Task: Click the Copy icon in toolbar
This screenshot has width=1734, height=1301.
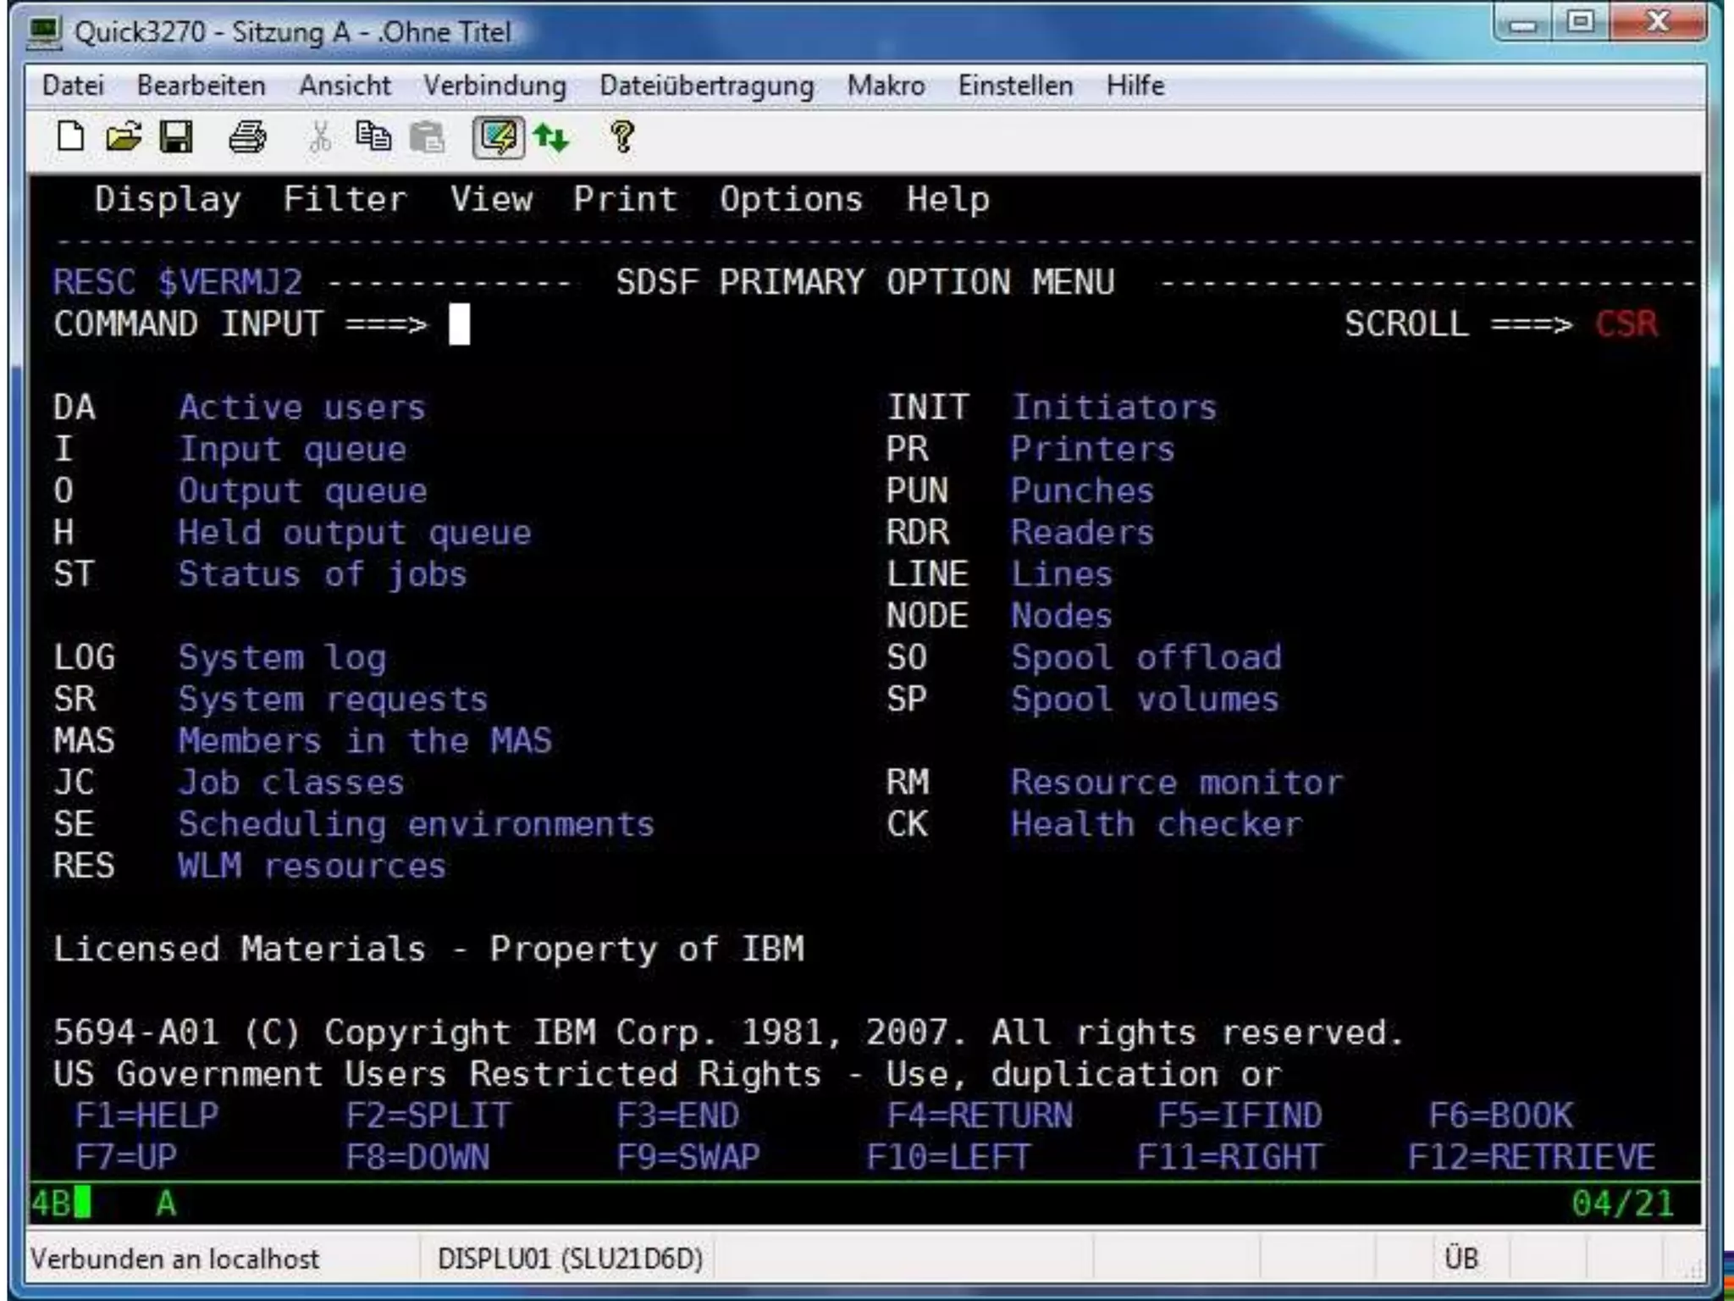Action: [373, 136]
